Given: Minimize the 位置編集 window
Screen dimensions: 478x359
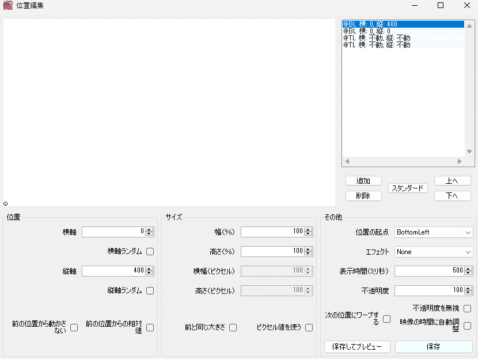Looking at the screenshot, I should click(415, 6).
